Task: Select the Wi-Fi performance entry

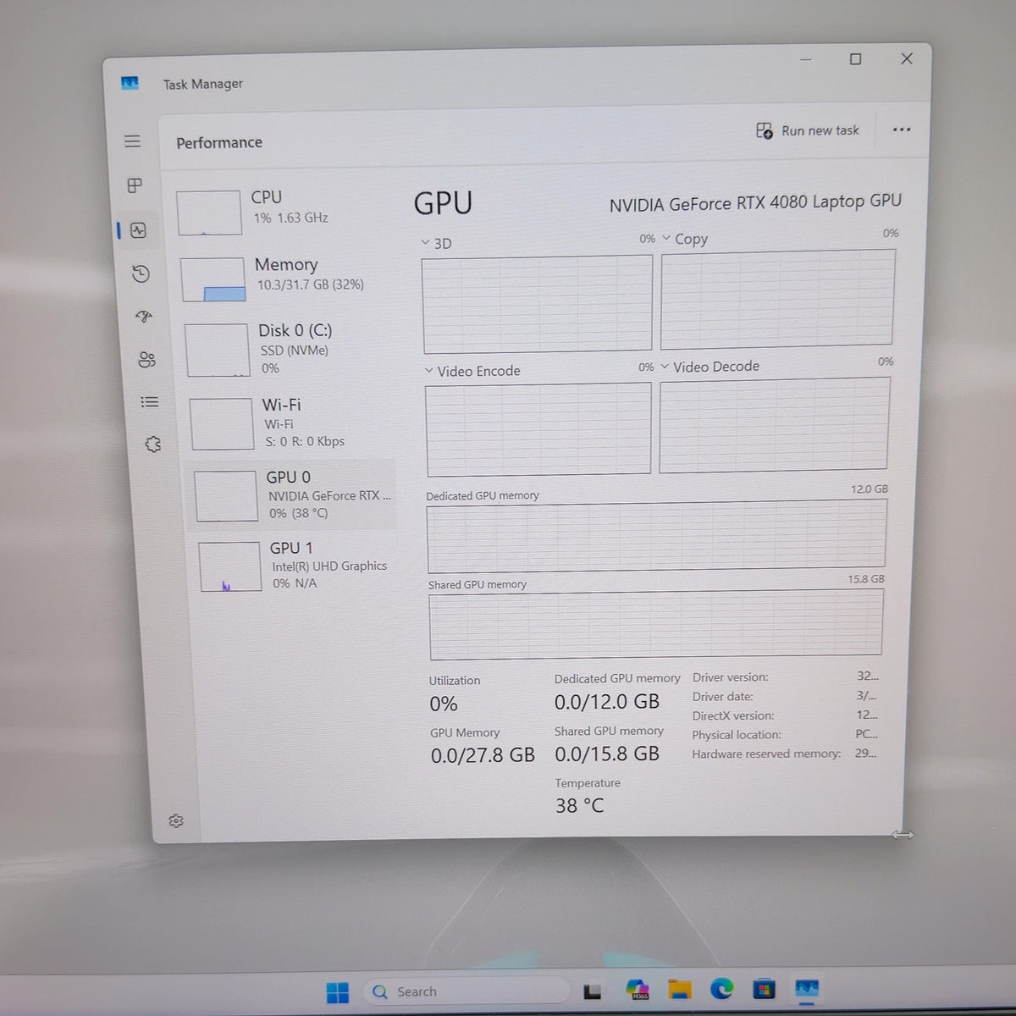Action: coord(292,422)
